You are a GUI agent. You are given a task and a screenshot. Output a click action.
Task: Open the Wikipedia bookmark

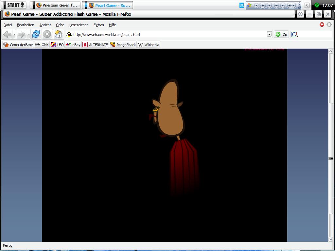(149, 44)
